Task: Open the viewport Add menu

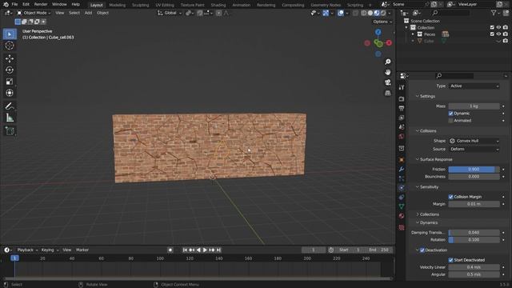Action: (88, 13)
